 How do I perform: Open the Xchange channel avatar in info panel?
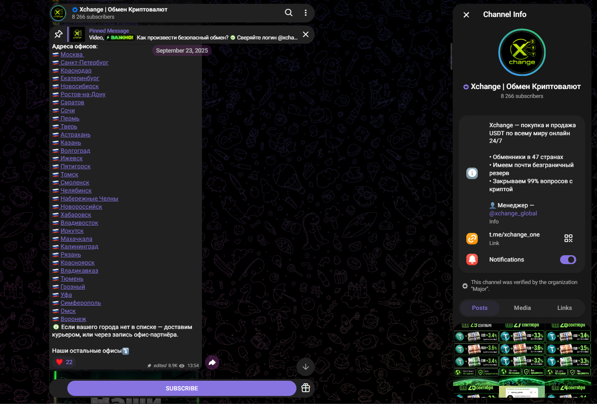click(522, 53)
